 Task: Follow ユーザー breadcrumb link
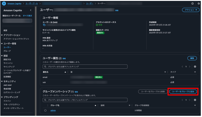pyautogui.click(x=90, y=4)
